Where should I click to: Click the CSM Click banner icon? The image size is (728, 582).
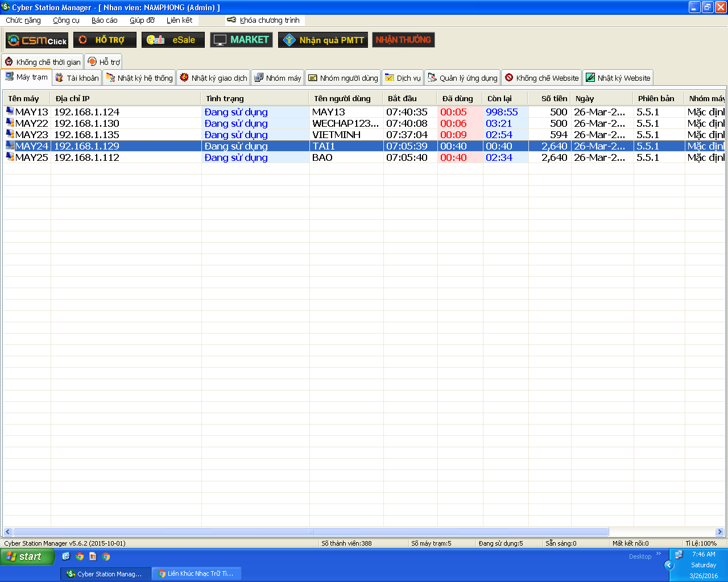click(x=37, y=40)
